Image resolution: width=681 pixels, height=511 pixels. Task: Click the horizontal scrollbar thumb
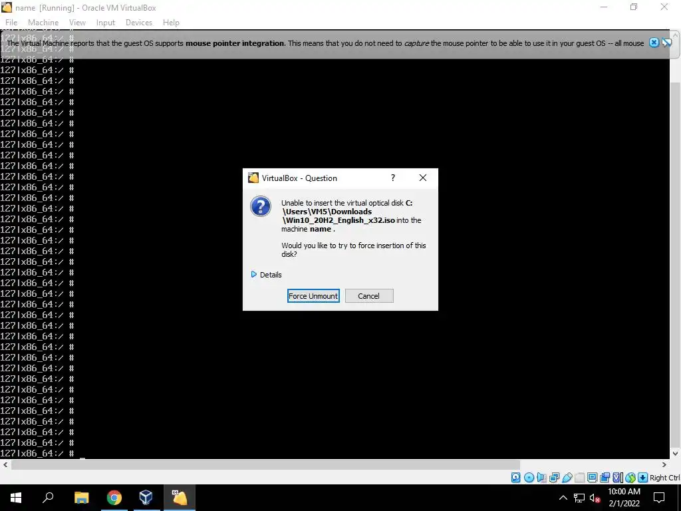[x=265, y=464]
